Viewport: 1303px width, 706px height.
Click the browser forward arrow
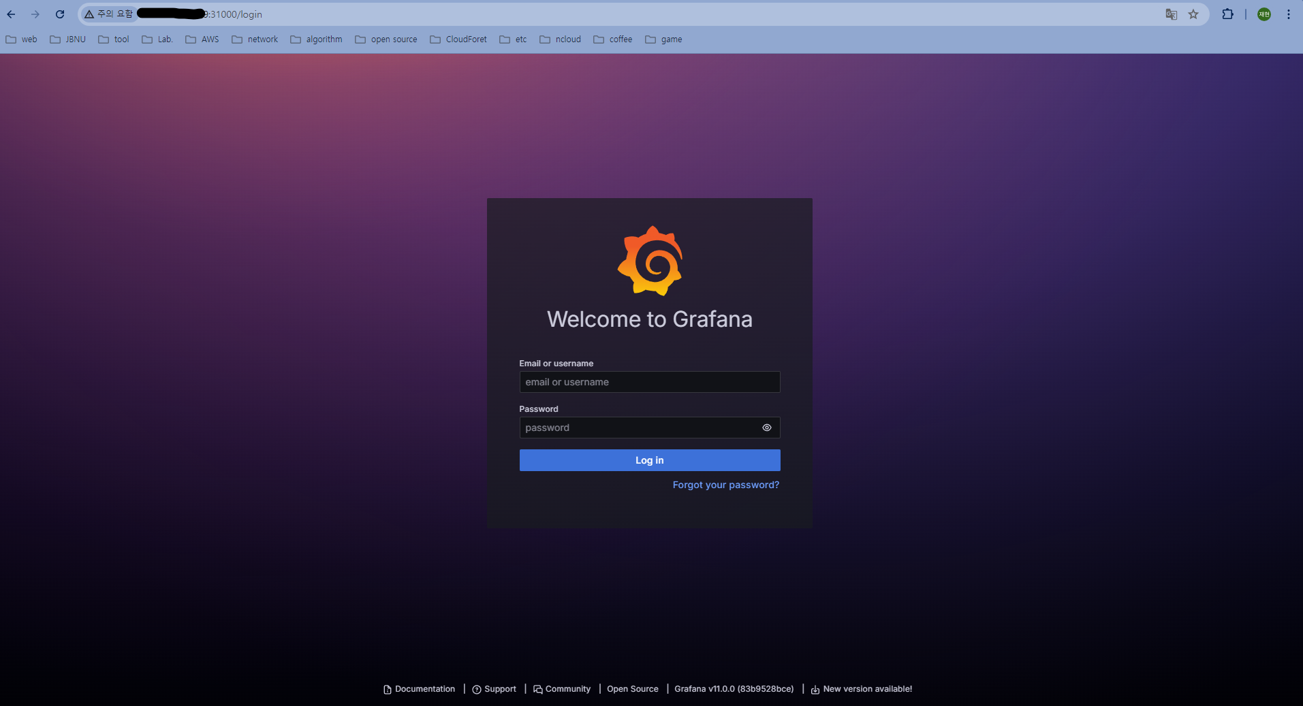click(x=35, y=14)
